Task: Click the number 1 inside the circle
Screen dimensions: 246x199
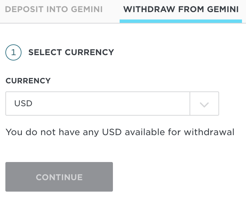Action: pyautogui.click(x=13, y=52)
